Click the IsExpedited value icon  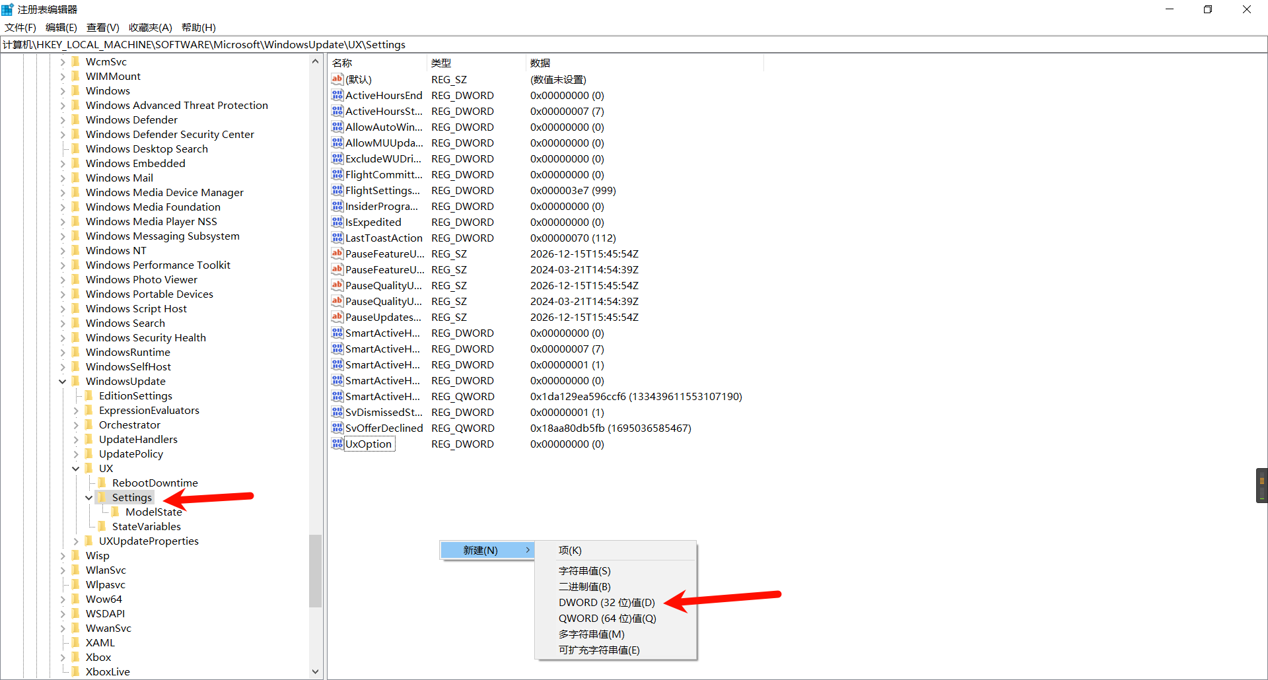tap(337, 222)
